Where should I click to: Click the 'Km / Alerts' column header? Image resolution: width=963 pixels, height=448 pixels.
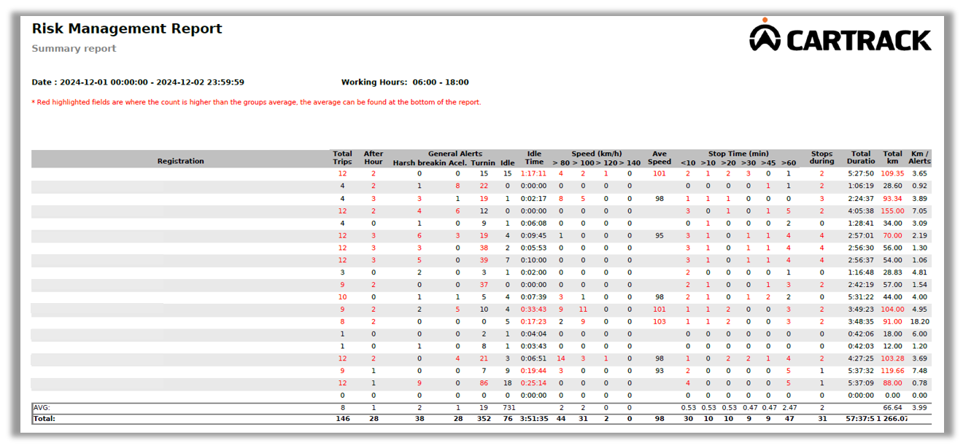click(x=920, y=158)
